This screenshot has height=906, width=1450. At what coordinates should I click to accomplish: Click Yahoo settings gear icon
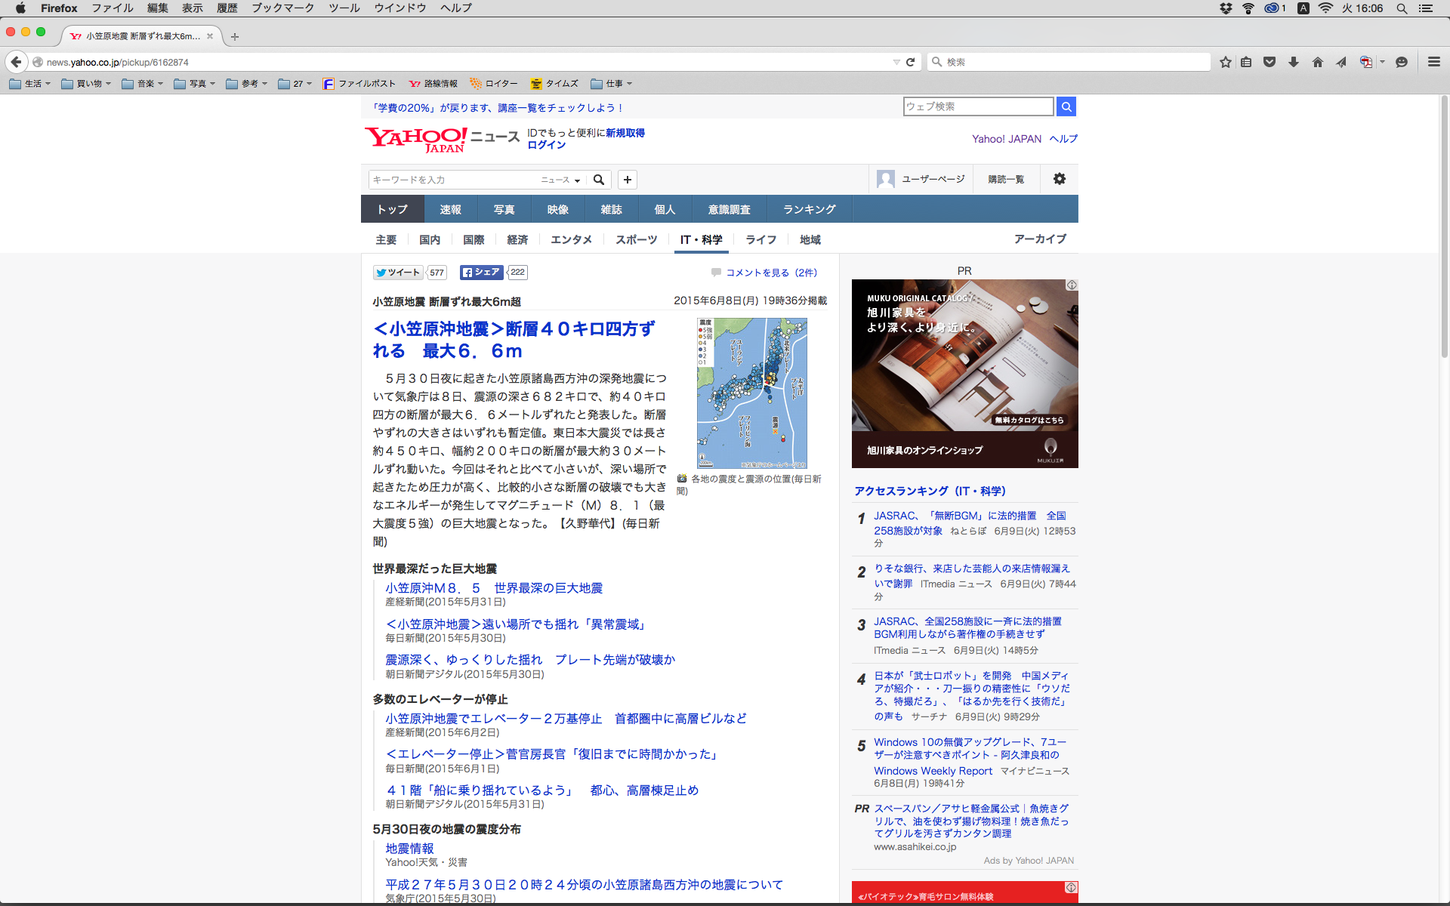[x=1059, y=179]
